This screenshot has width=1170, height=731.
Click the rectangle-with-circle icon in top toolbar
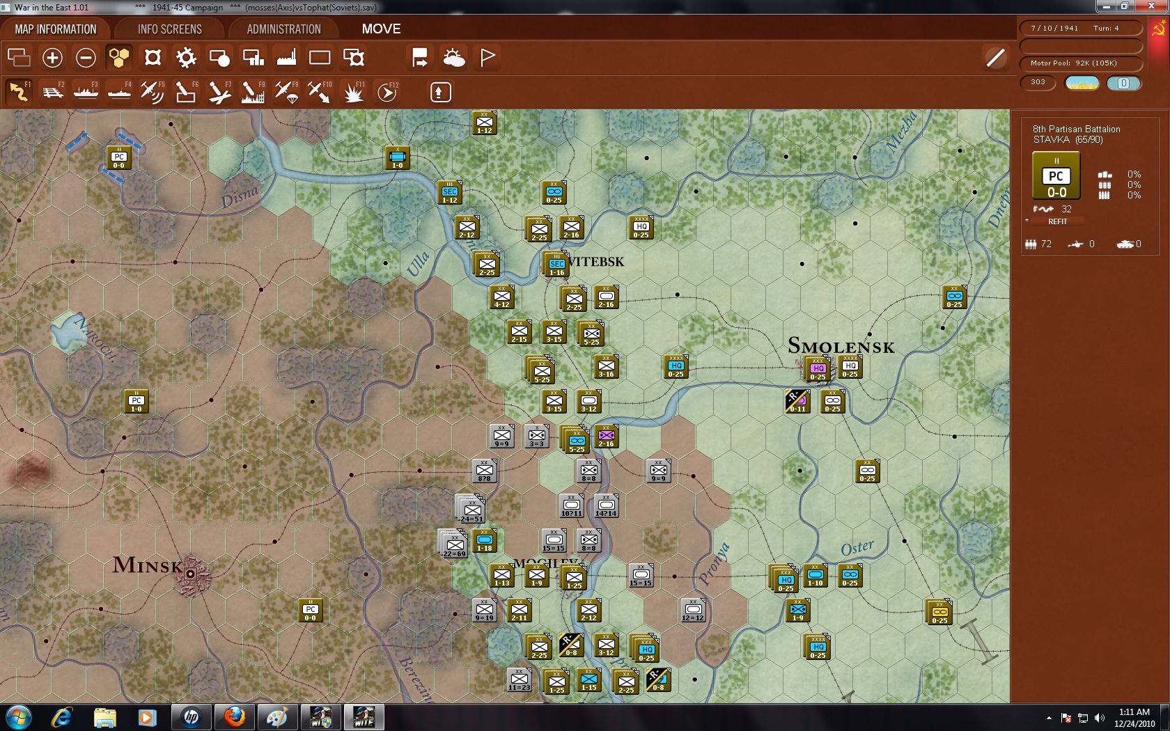tap(219, 57)
